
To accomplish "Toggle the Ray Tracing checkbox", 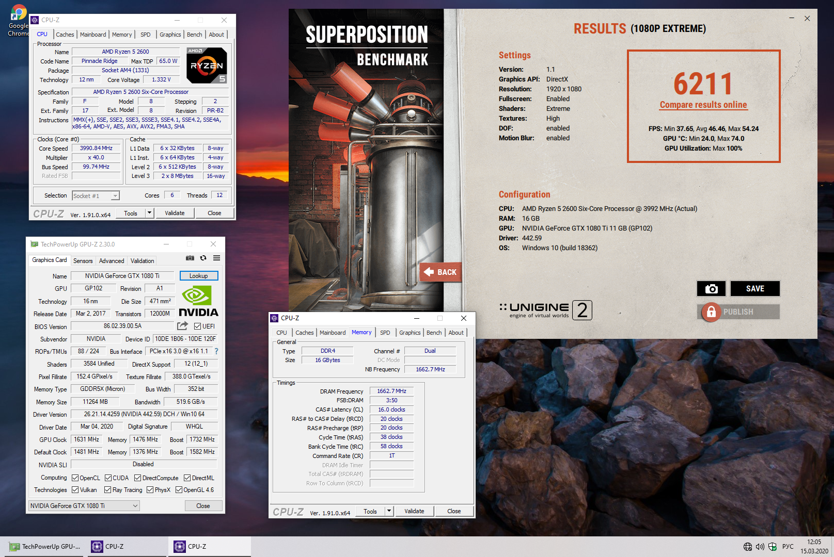I will pyautogui.click(x=108, y=490).
